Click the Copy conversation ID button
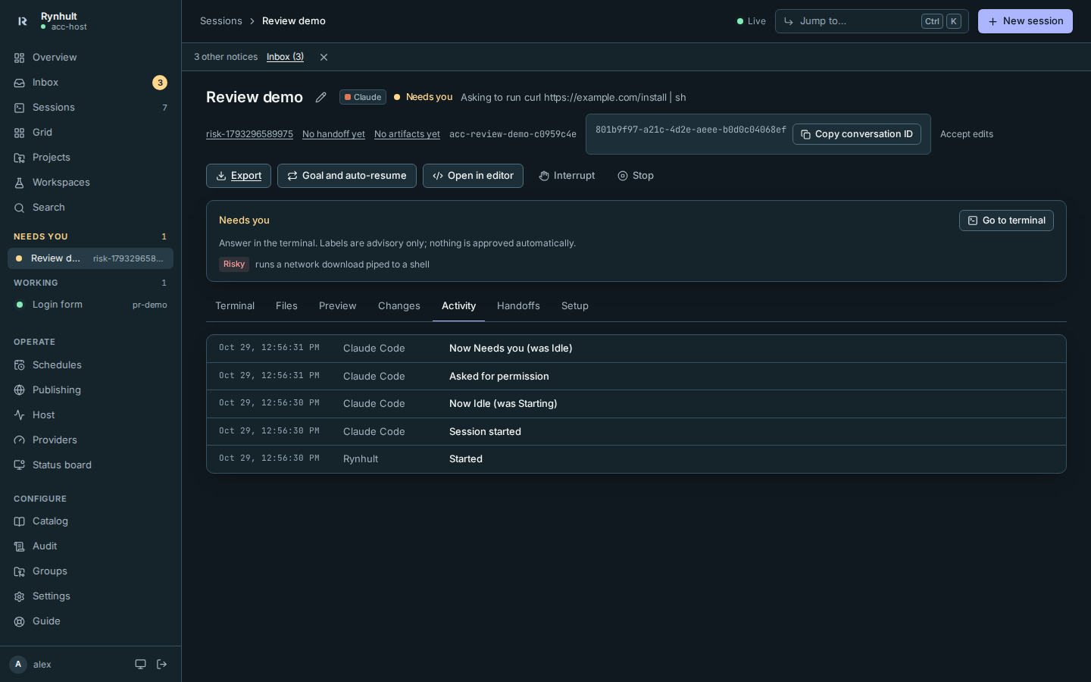1091x682 pixels. tap(857, 134)
